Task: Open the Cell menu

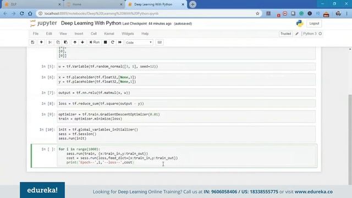Action: tap(94, 34)
